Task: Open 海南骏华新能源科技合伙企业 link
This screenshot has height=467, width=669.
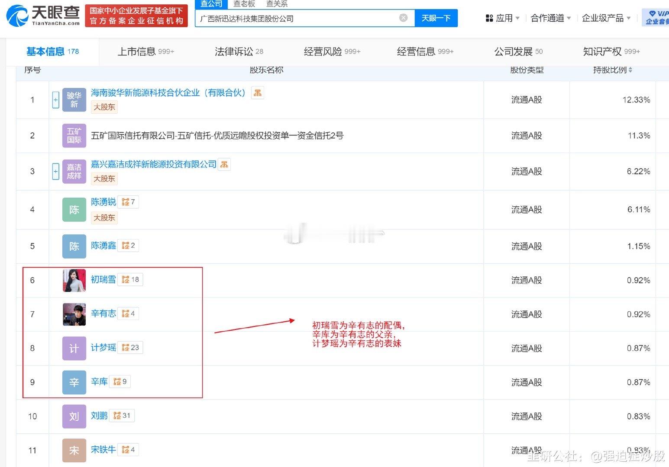Action: point(169,93)
